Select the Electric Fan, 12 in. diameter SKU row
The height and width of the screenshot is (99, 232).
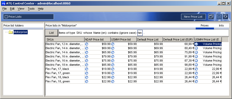tap(65, 44)
